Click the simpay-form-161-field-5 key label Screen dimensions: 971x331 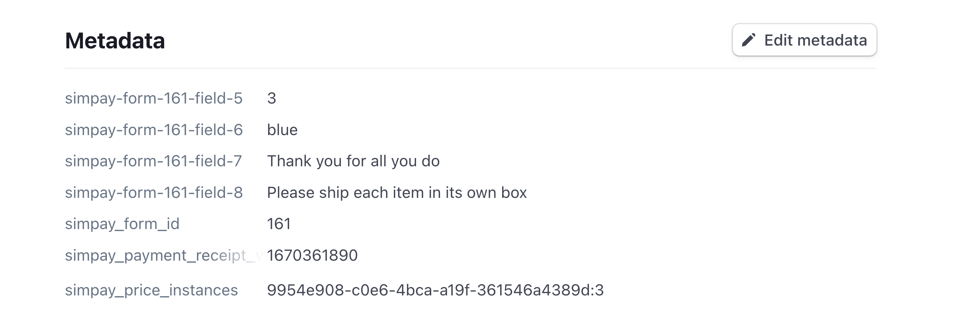pyautogui.click(x=154, y=98)
